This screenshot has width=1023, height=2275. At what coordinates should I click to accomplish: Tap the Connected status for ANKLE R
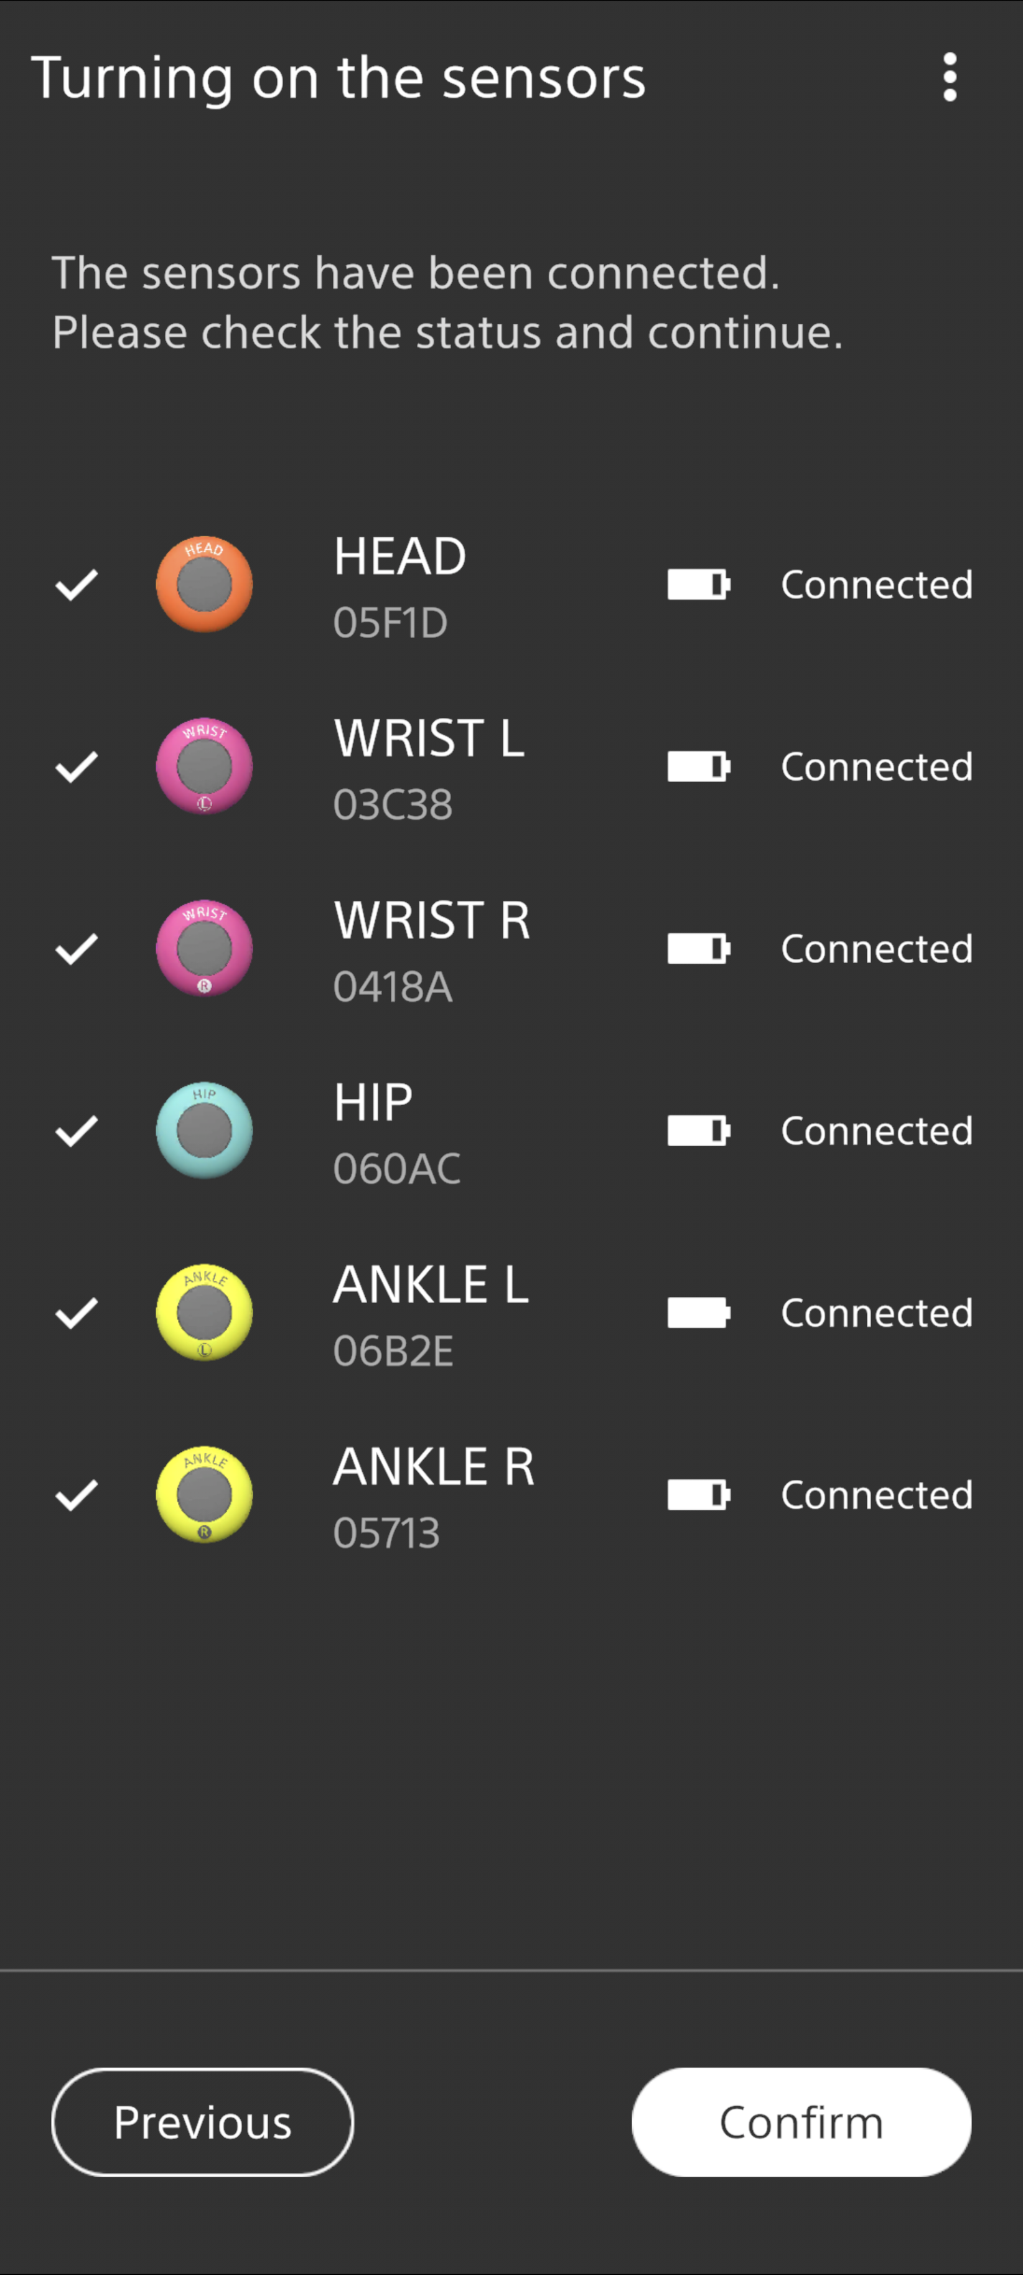[877, 1495]
